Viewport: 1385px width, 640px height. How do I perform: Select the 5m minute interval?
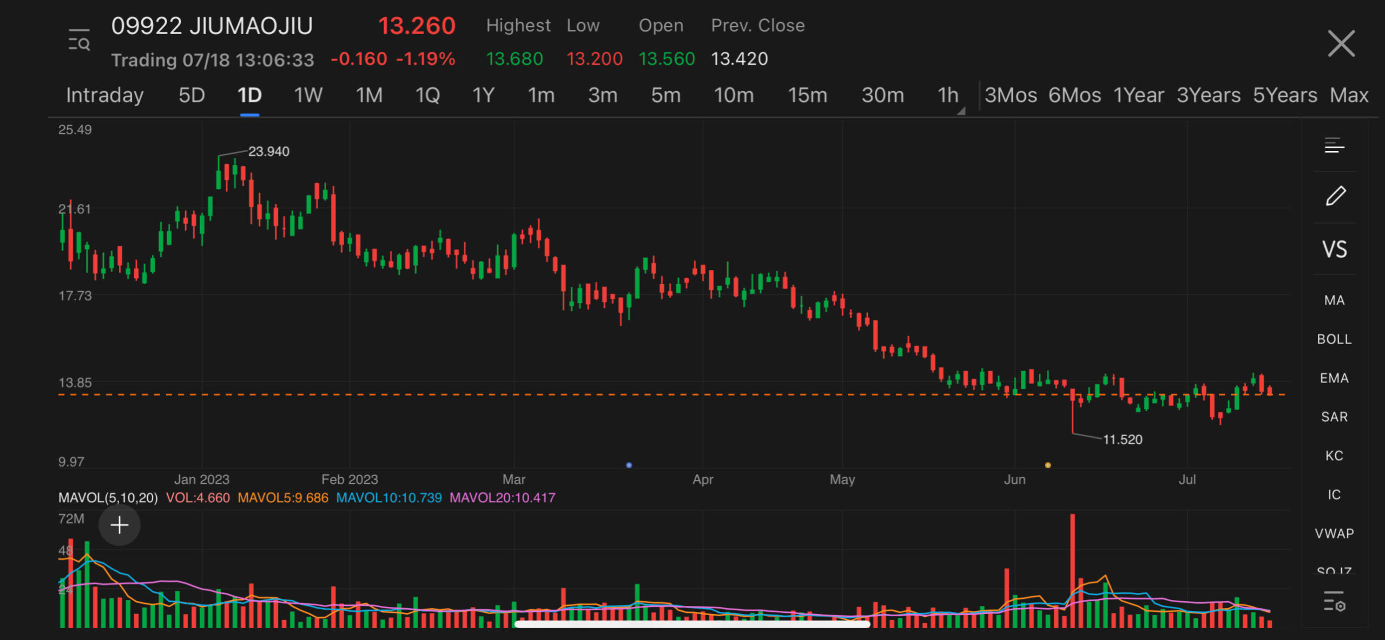[x=665, y=95]
